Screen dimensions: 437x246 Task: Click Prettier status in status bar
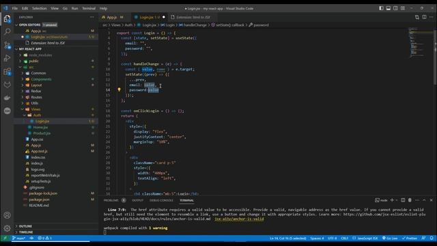[x=410, y=238]
